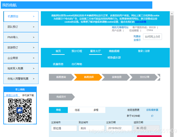Open the 服务大厅 navigation item
The width and height of the screenshot is (180, 137).
tap(96, 51)
